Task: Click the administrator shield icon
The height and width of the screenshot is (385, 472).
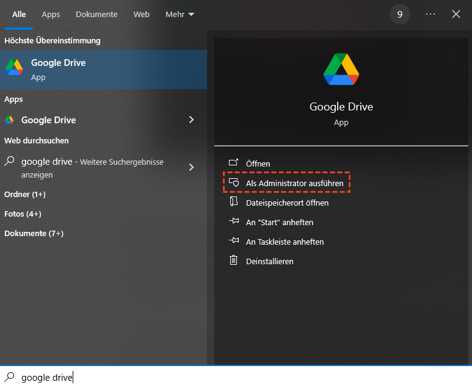Action: pyautogui.click(x=234, y=182)
